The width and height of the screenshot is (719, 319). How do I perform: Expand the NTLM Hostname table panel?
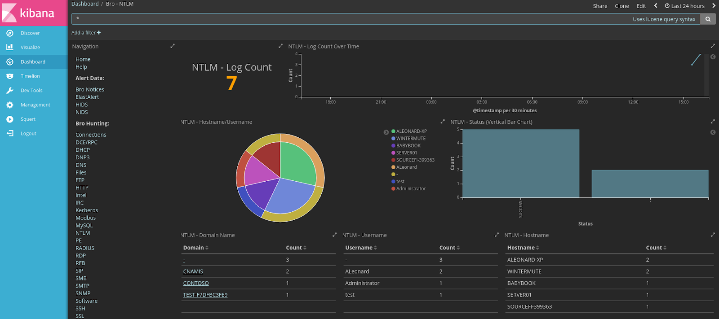point(713,235)
